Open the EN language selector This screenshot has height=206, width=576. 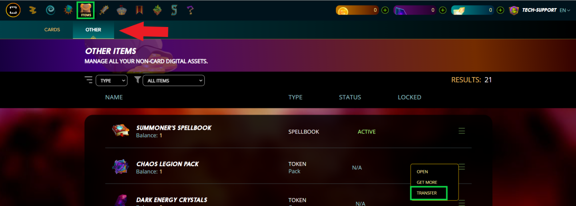(x=565, y=10)
